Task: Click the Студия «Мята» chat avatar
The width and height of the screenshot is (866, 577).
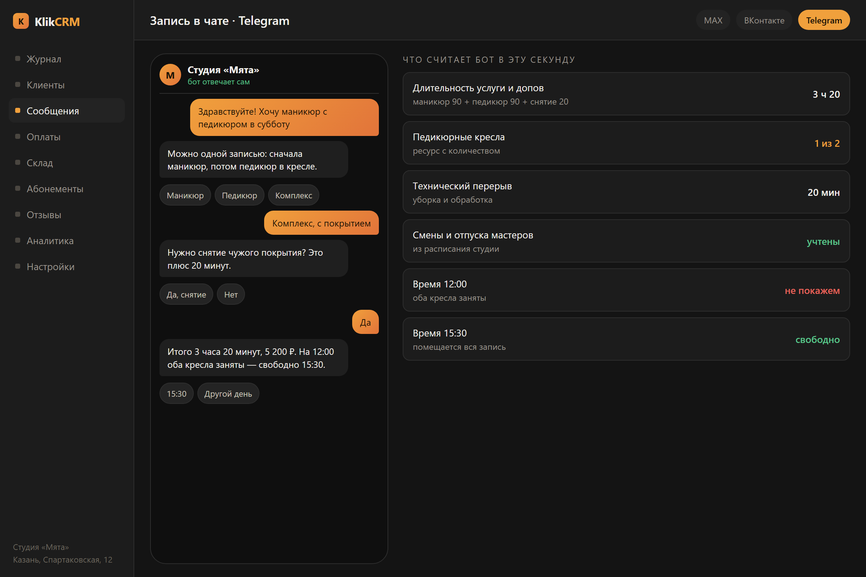Action: 170,75
